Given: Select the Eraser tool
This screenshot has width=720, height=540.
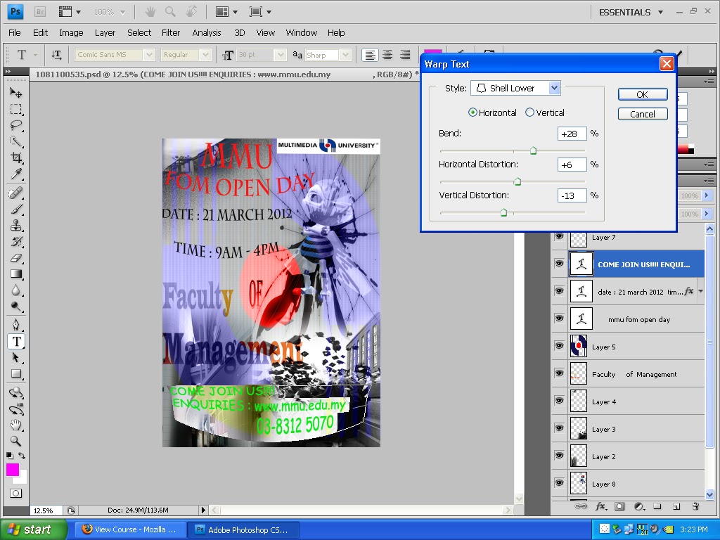Looking at the screenshot, I should [x=16, y=257].
